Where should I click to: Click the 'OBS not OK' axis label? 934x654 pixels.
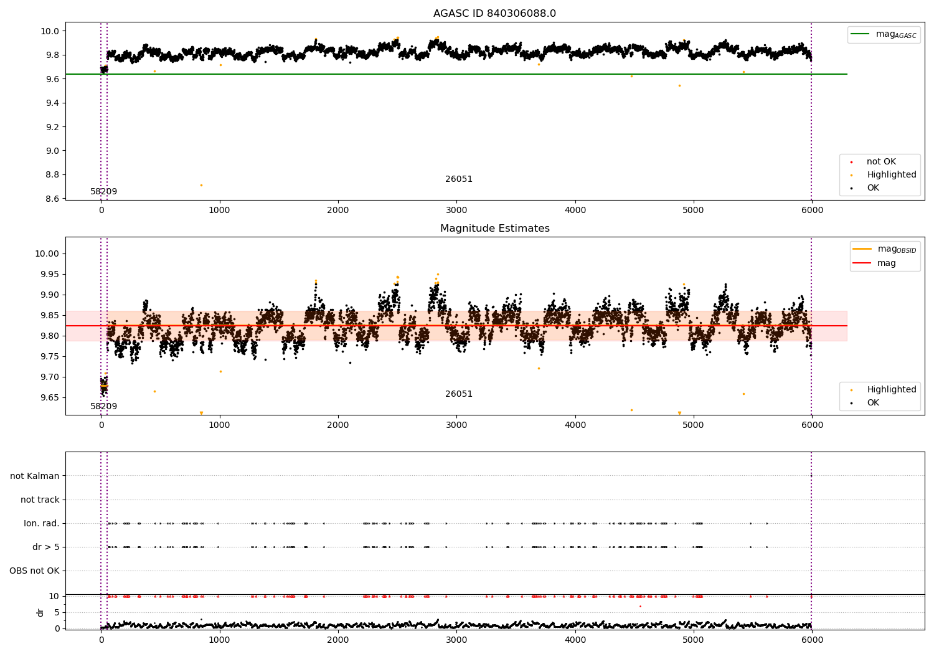point(34,571)
